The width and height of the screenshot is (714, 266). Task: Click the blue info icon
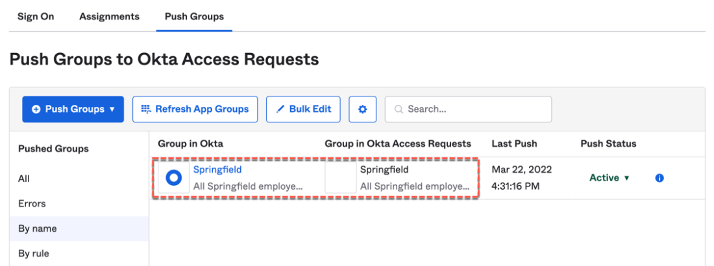point(659,178)
